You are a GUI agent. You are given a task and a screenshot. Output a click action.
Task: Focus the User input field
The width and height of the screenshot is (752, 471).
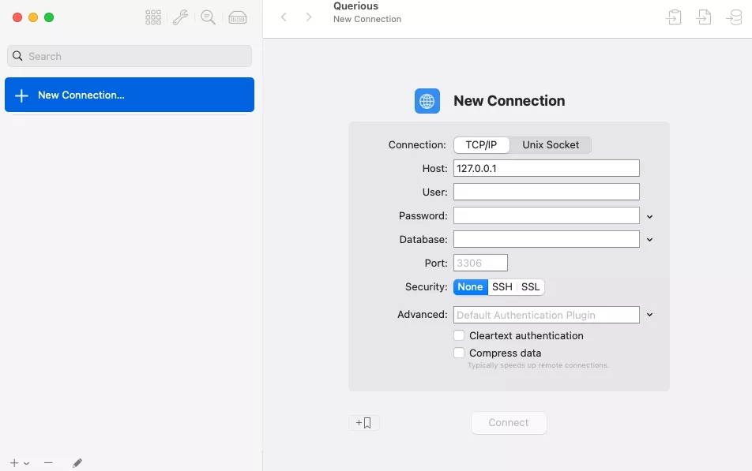tap(547, 192)
